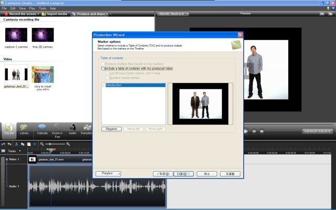Click the Cancel (취소) button
This screenshot has width=336, height=210.
coord(207,174)
